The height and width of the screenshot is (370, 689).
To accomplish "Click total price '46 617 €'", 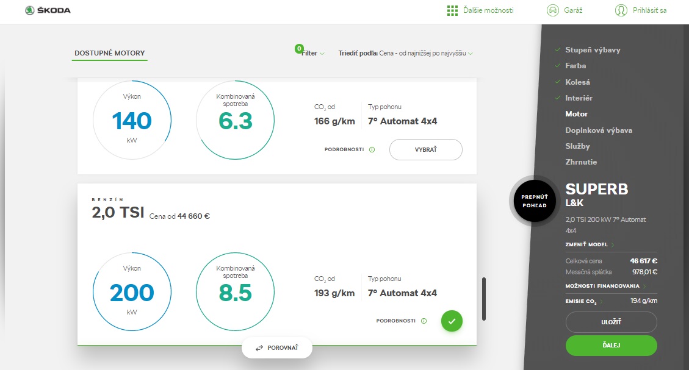I will coord(644,261).
